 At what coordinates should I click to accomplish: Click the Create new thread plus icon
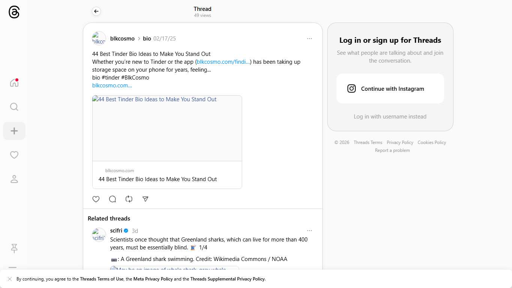click(x=14, y=131)
